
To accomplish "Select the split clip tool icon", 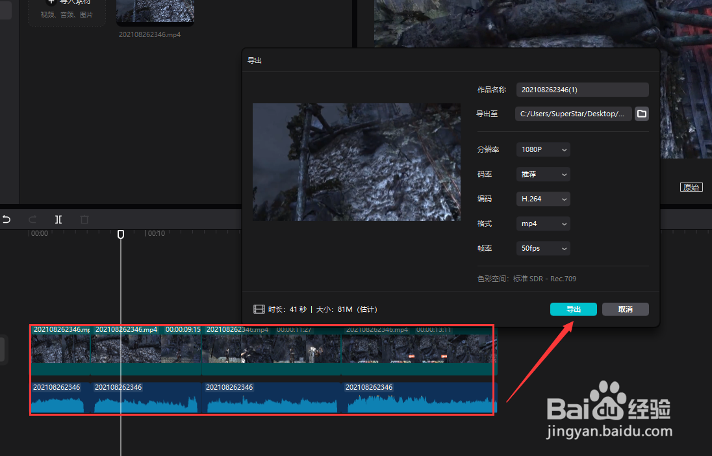I will click(x=58, y=220).
